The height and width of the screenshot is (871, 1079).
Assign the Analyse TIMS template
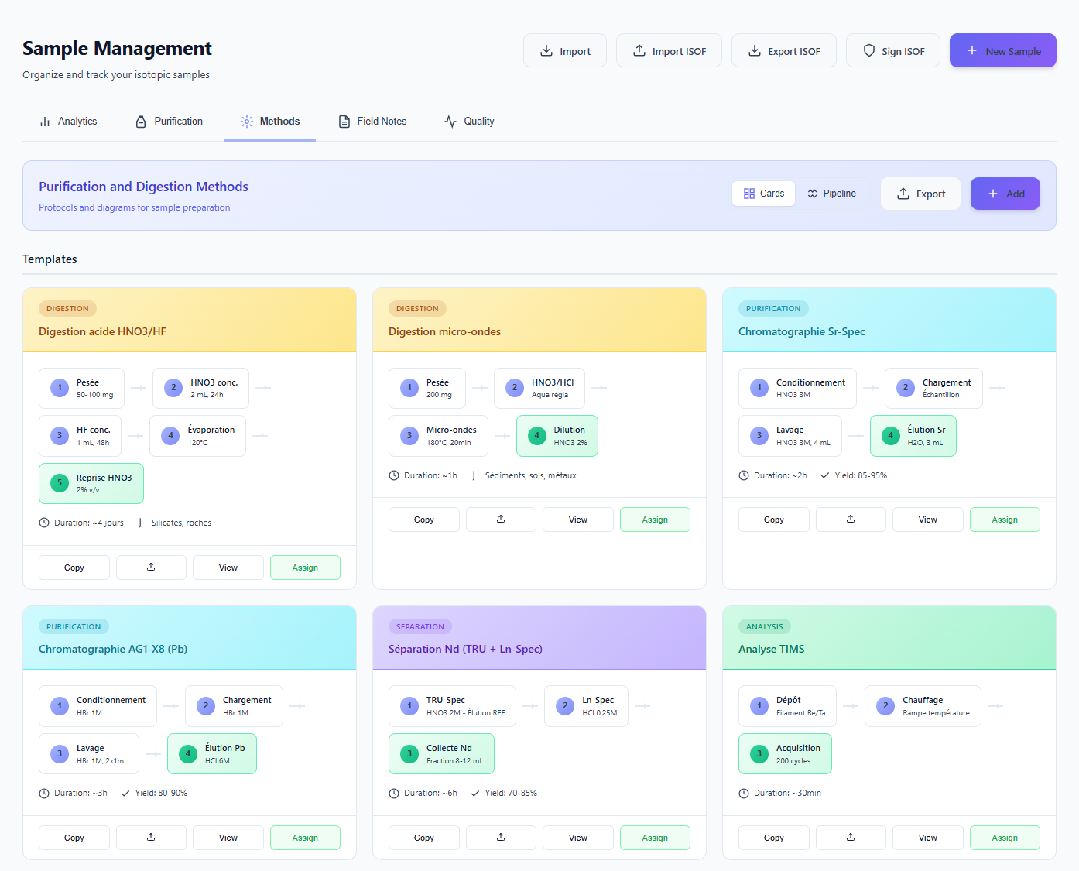[x=1005, y=837]
